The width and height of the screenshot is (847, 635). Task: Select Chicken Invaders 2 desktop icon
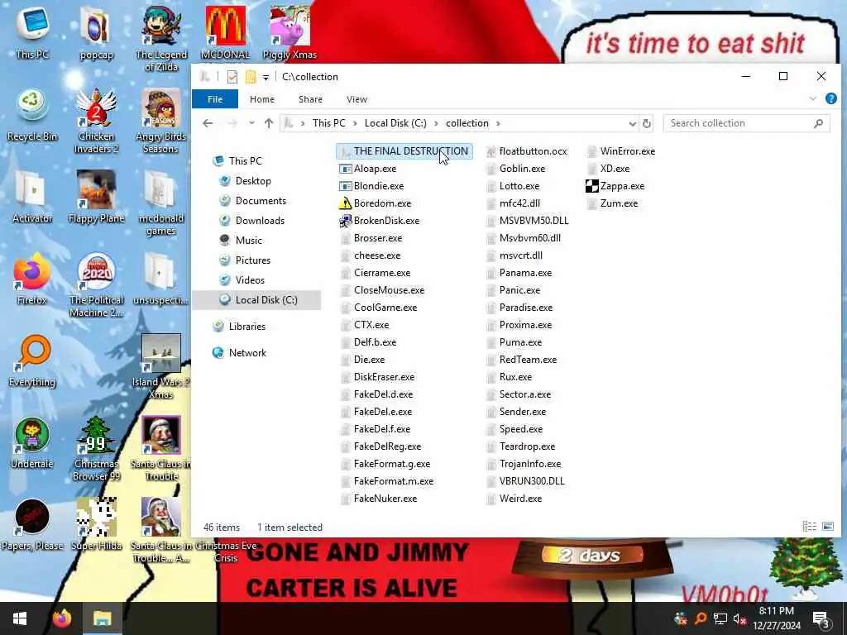pos(96,121)
